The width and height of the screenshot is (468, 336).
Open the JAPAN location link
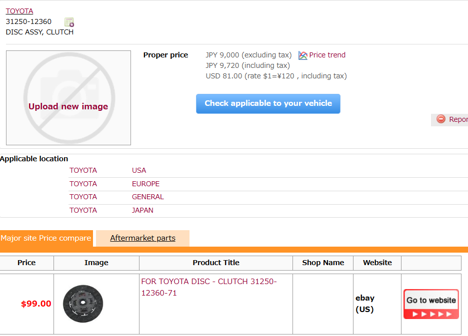(142, 210)
